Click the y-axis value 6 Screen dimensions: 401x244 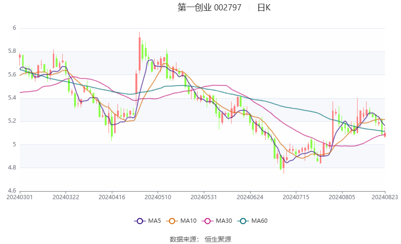tap(15, 28)
